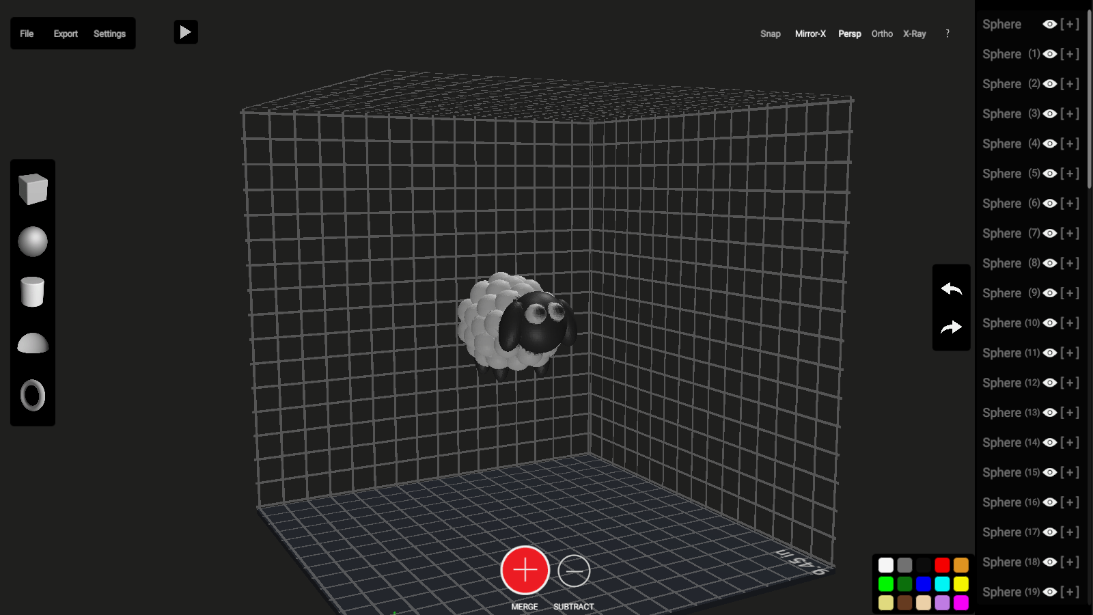Viewport: 1093px width, 615px height.
Task: Add a sphere primitive shape
Action: [x=33, y=241]
